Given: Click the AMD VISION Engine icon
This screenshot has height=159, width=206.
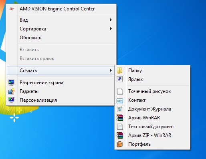Looking at the screenshot, I should tap(12, 9).
